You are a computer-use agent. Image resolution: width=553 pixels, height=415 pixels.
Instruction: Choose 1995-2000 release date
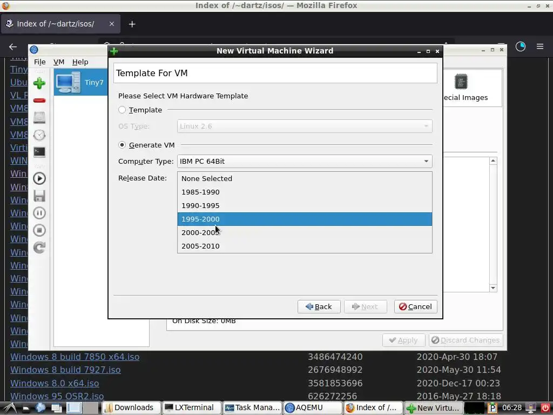(x=305, y=219)
